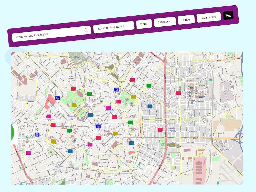Pick the yellow marker left of S. Ambrogio
This screenshot has height=192, width=256.
click(x=54, y=141)
